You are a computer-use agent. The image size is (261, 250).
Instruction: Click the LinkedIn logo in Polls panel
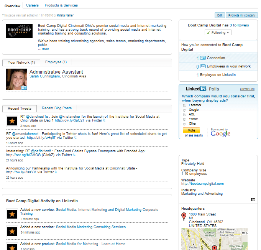196,89
